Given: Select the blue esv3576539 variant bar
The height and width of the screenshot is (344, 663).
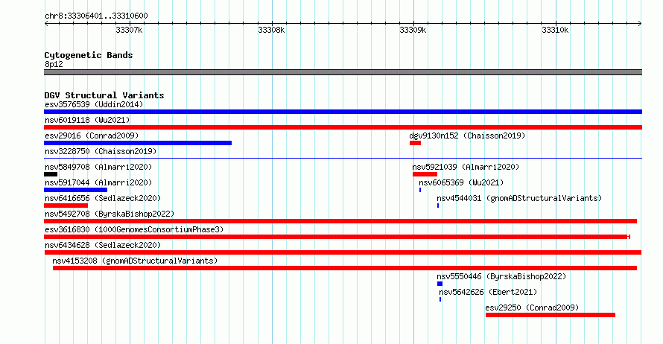Looking at the screenshot, I should (343, 112).
